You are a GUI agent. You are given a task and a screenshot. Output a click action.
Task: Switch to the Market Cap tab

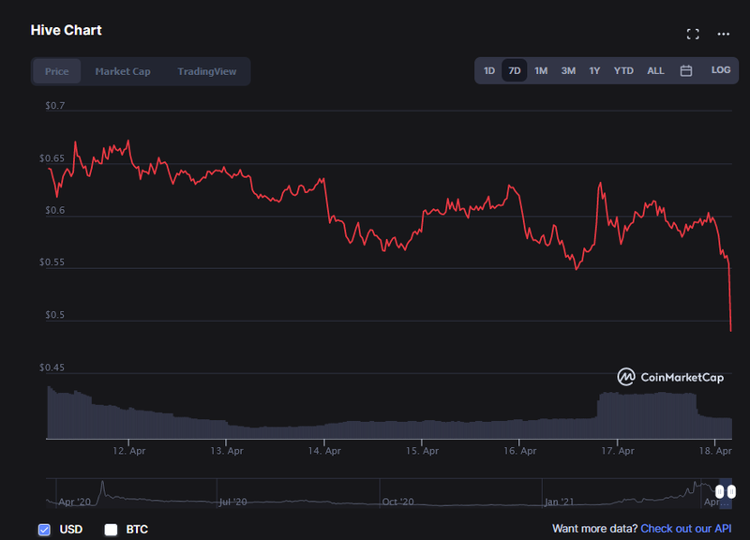[122, 71]
